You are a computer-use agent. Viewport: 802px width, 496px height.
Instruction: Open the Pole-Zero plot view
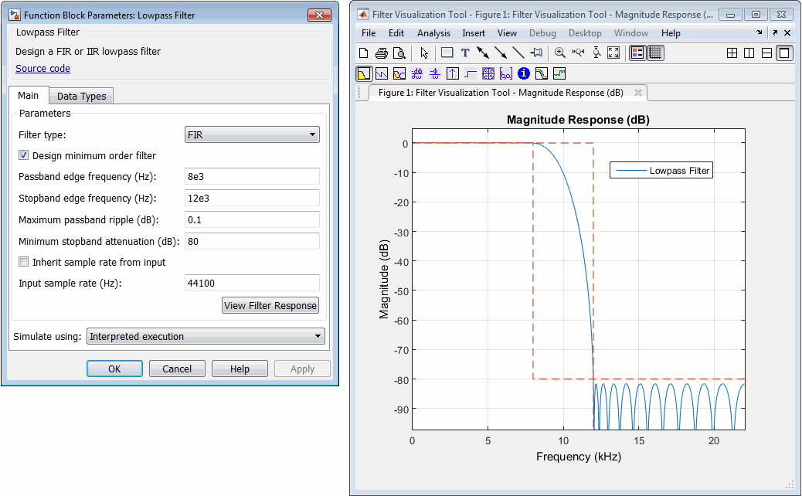(x=488, y=74)
